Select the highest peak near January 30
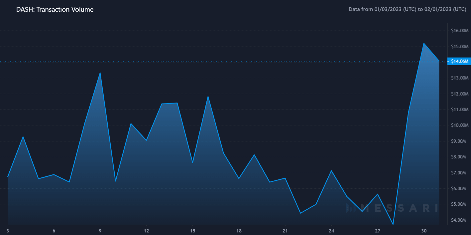Viewport: 471px width, 235px height. [x=424, y=43]
